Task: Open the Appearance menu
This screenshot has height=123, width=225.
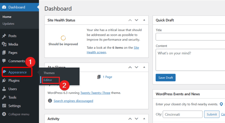Action: point(17,72)
